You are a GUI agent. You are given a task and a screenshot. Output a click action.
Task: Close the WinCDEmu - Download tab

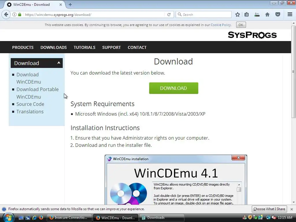(61, 5)
